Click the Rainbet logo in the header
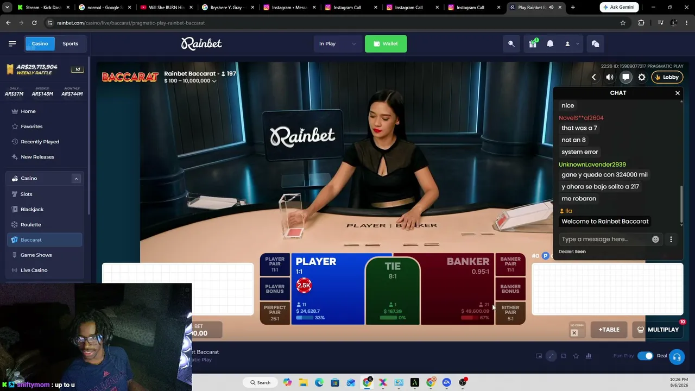This screenshot has height=391, width=695. pyautogui.click(x=201, y=43)
